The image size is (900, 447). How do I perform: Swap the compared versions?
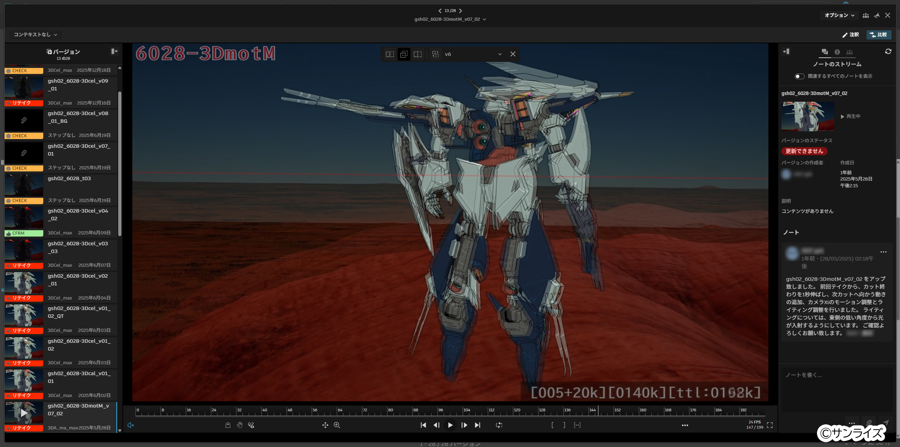(436, 54)
